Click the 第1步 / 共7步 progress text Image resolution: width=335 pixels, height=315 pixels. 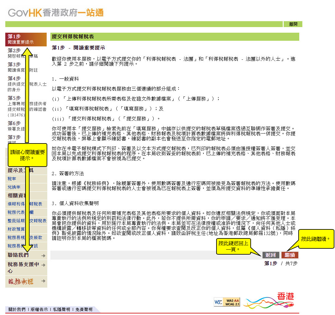point(281,263)
